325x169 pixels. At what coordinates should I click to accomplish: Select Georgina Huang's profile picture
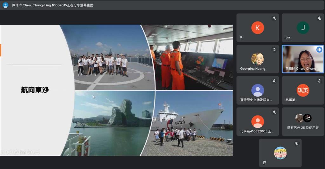coord(257,59)
